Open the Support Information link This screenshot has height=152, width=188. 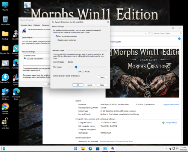[x=171, y=104]
